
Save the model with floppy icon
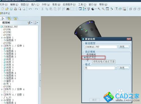point(11,9)
